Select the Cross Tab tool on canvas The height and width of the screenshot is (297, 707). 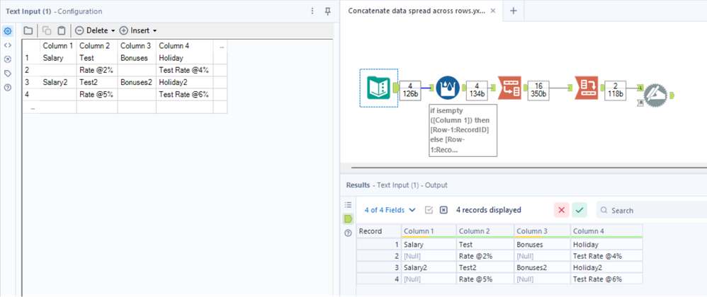pyautogui.click(x=586, y=87)
